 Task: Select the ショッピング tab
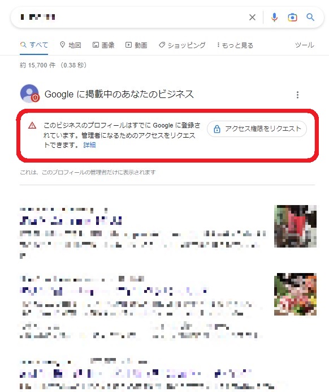[x=182, y=45]
